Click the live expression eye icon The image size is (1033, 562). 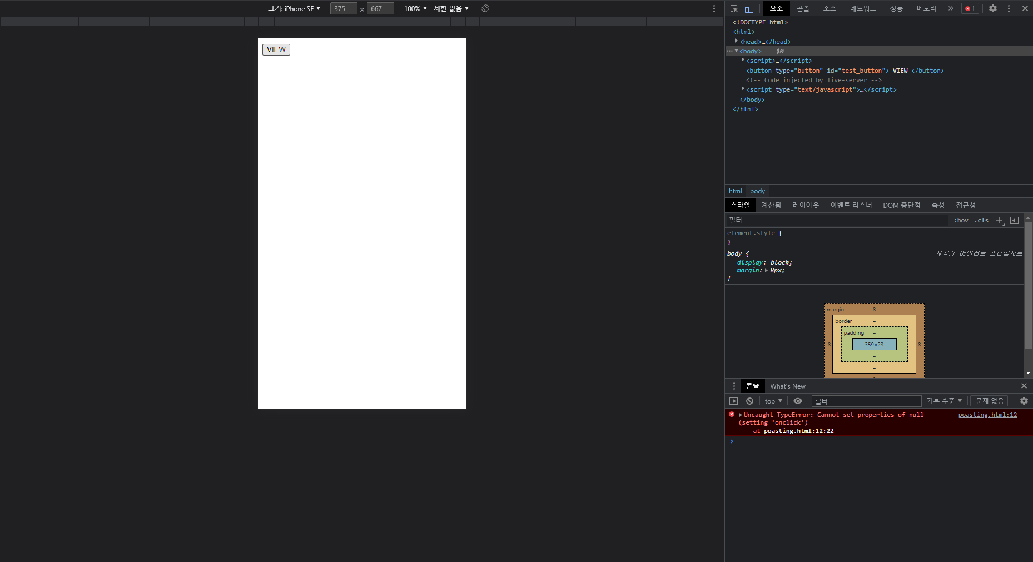pyautogui.click(x=798, y=401)
